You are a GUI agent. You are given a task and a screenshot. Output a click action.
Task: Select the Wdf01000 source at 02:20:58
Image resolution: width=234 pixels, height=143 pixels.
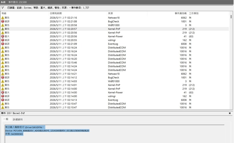(114, 25)
